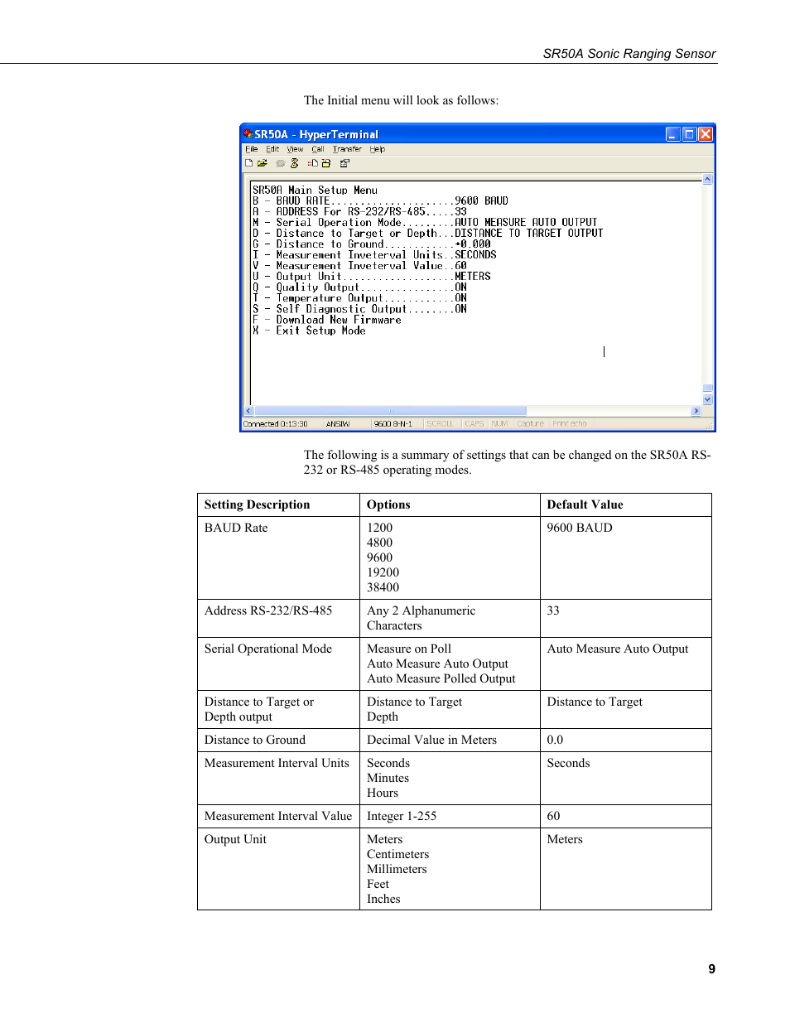
Task: Click the page number 9
Action: [x=711, y=968]
